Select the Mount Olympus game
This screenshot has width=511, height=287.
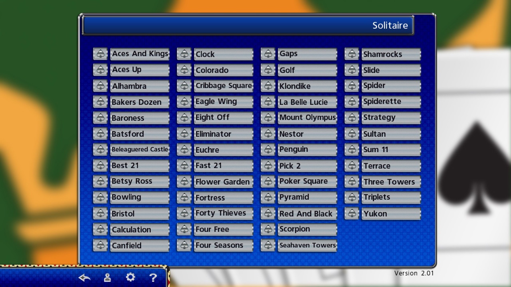(307, 118)
